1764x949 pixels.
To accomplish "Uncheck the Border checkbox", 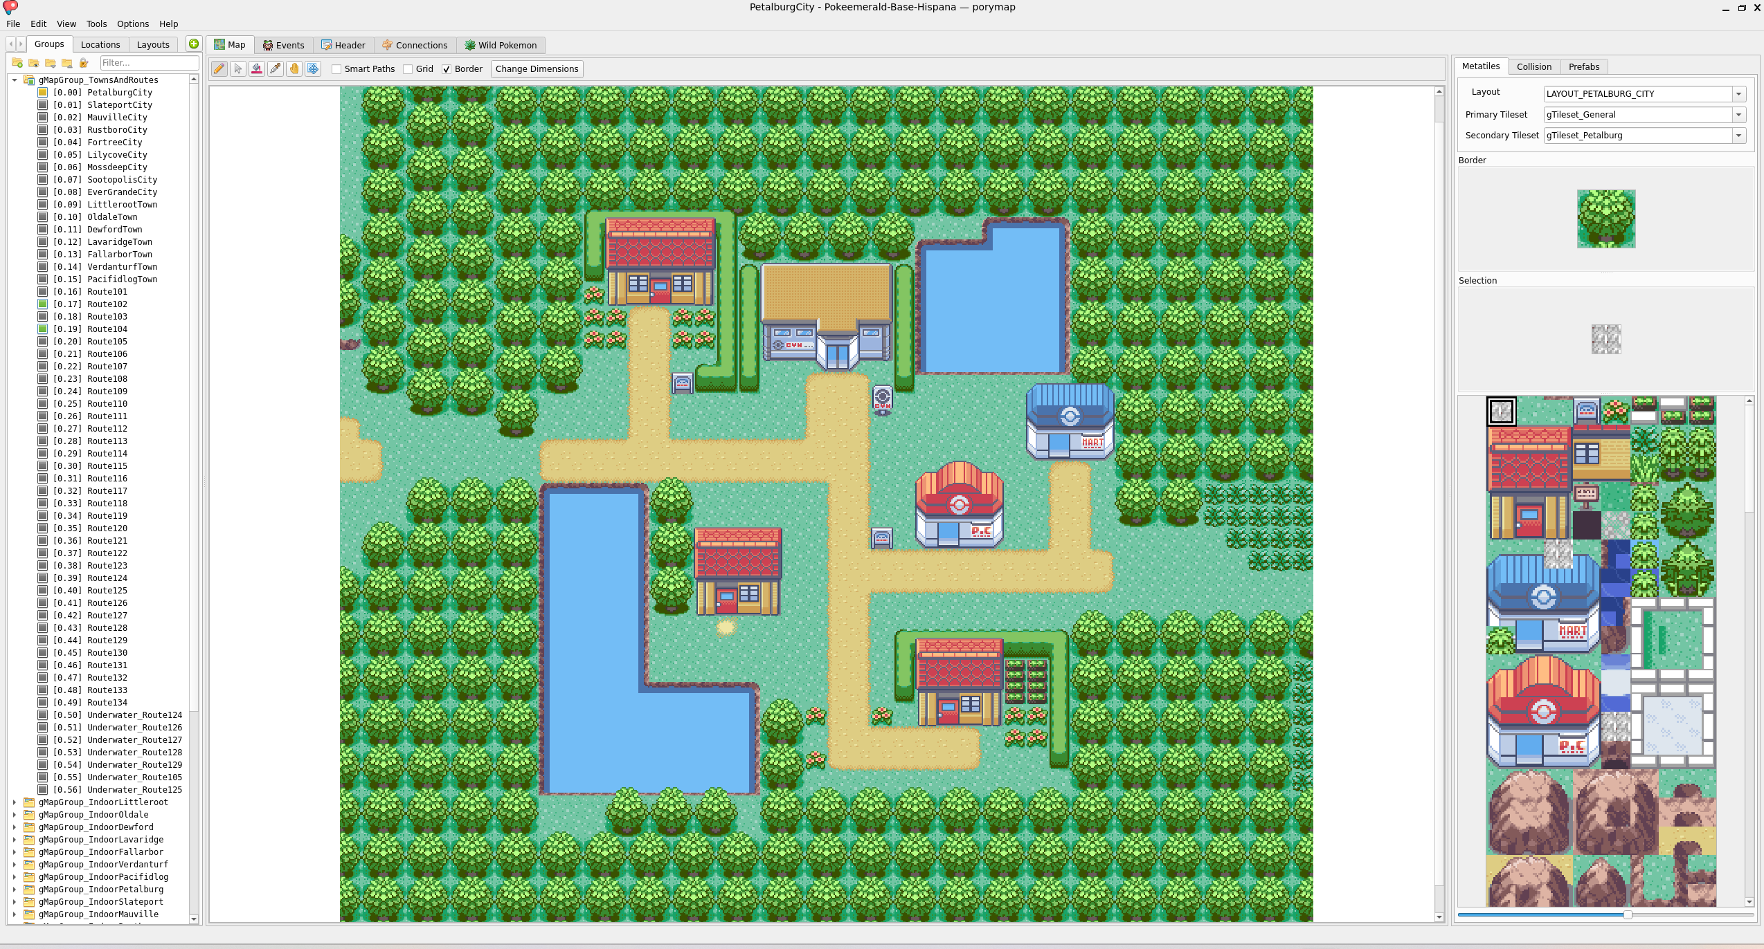I will tap(447, 69).
